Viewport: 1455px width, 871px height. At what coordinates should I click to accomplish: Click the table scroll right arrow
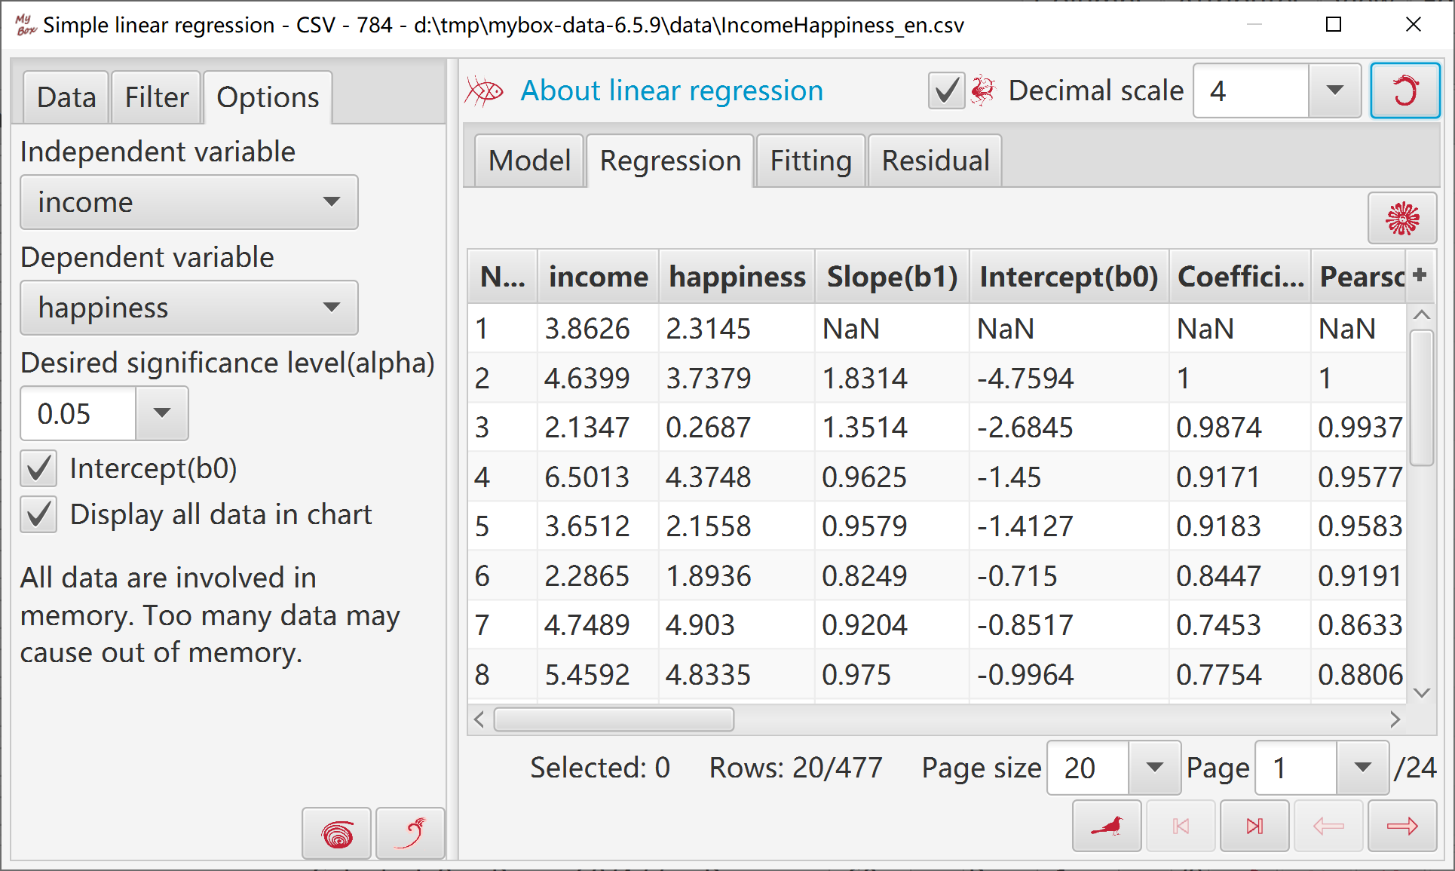(1395, 719)
